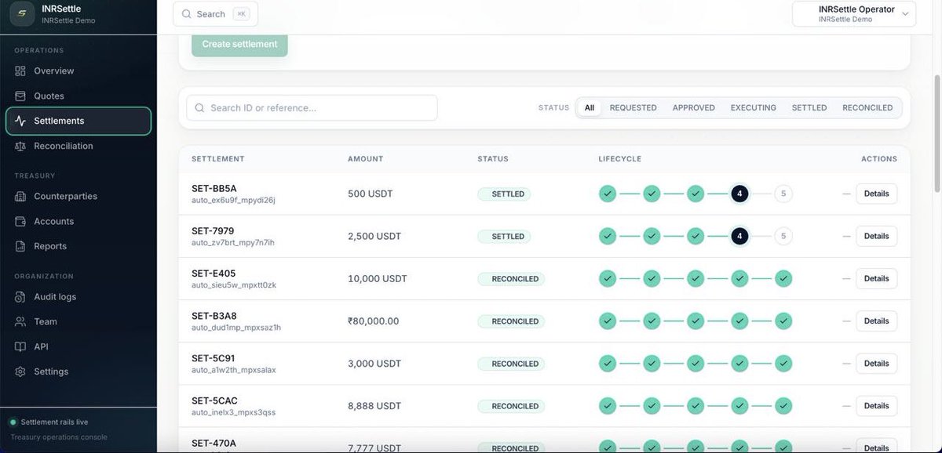Screen dimensions: 942x453
Task: Click third lifecycle checkmark of SET-5CAC
Action: [x=696, y=405]
